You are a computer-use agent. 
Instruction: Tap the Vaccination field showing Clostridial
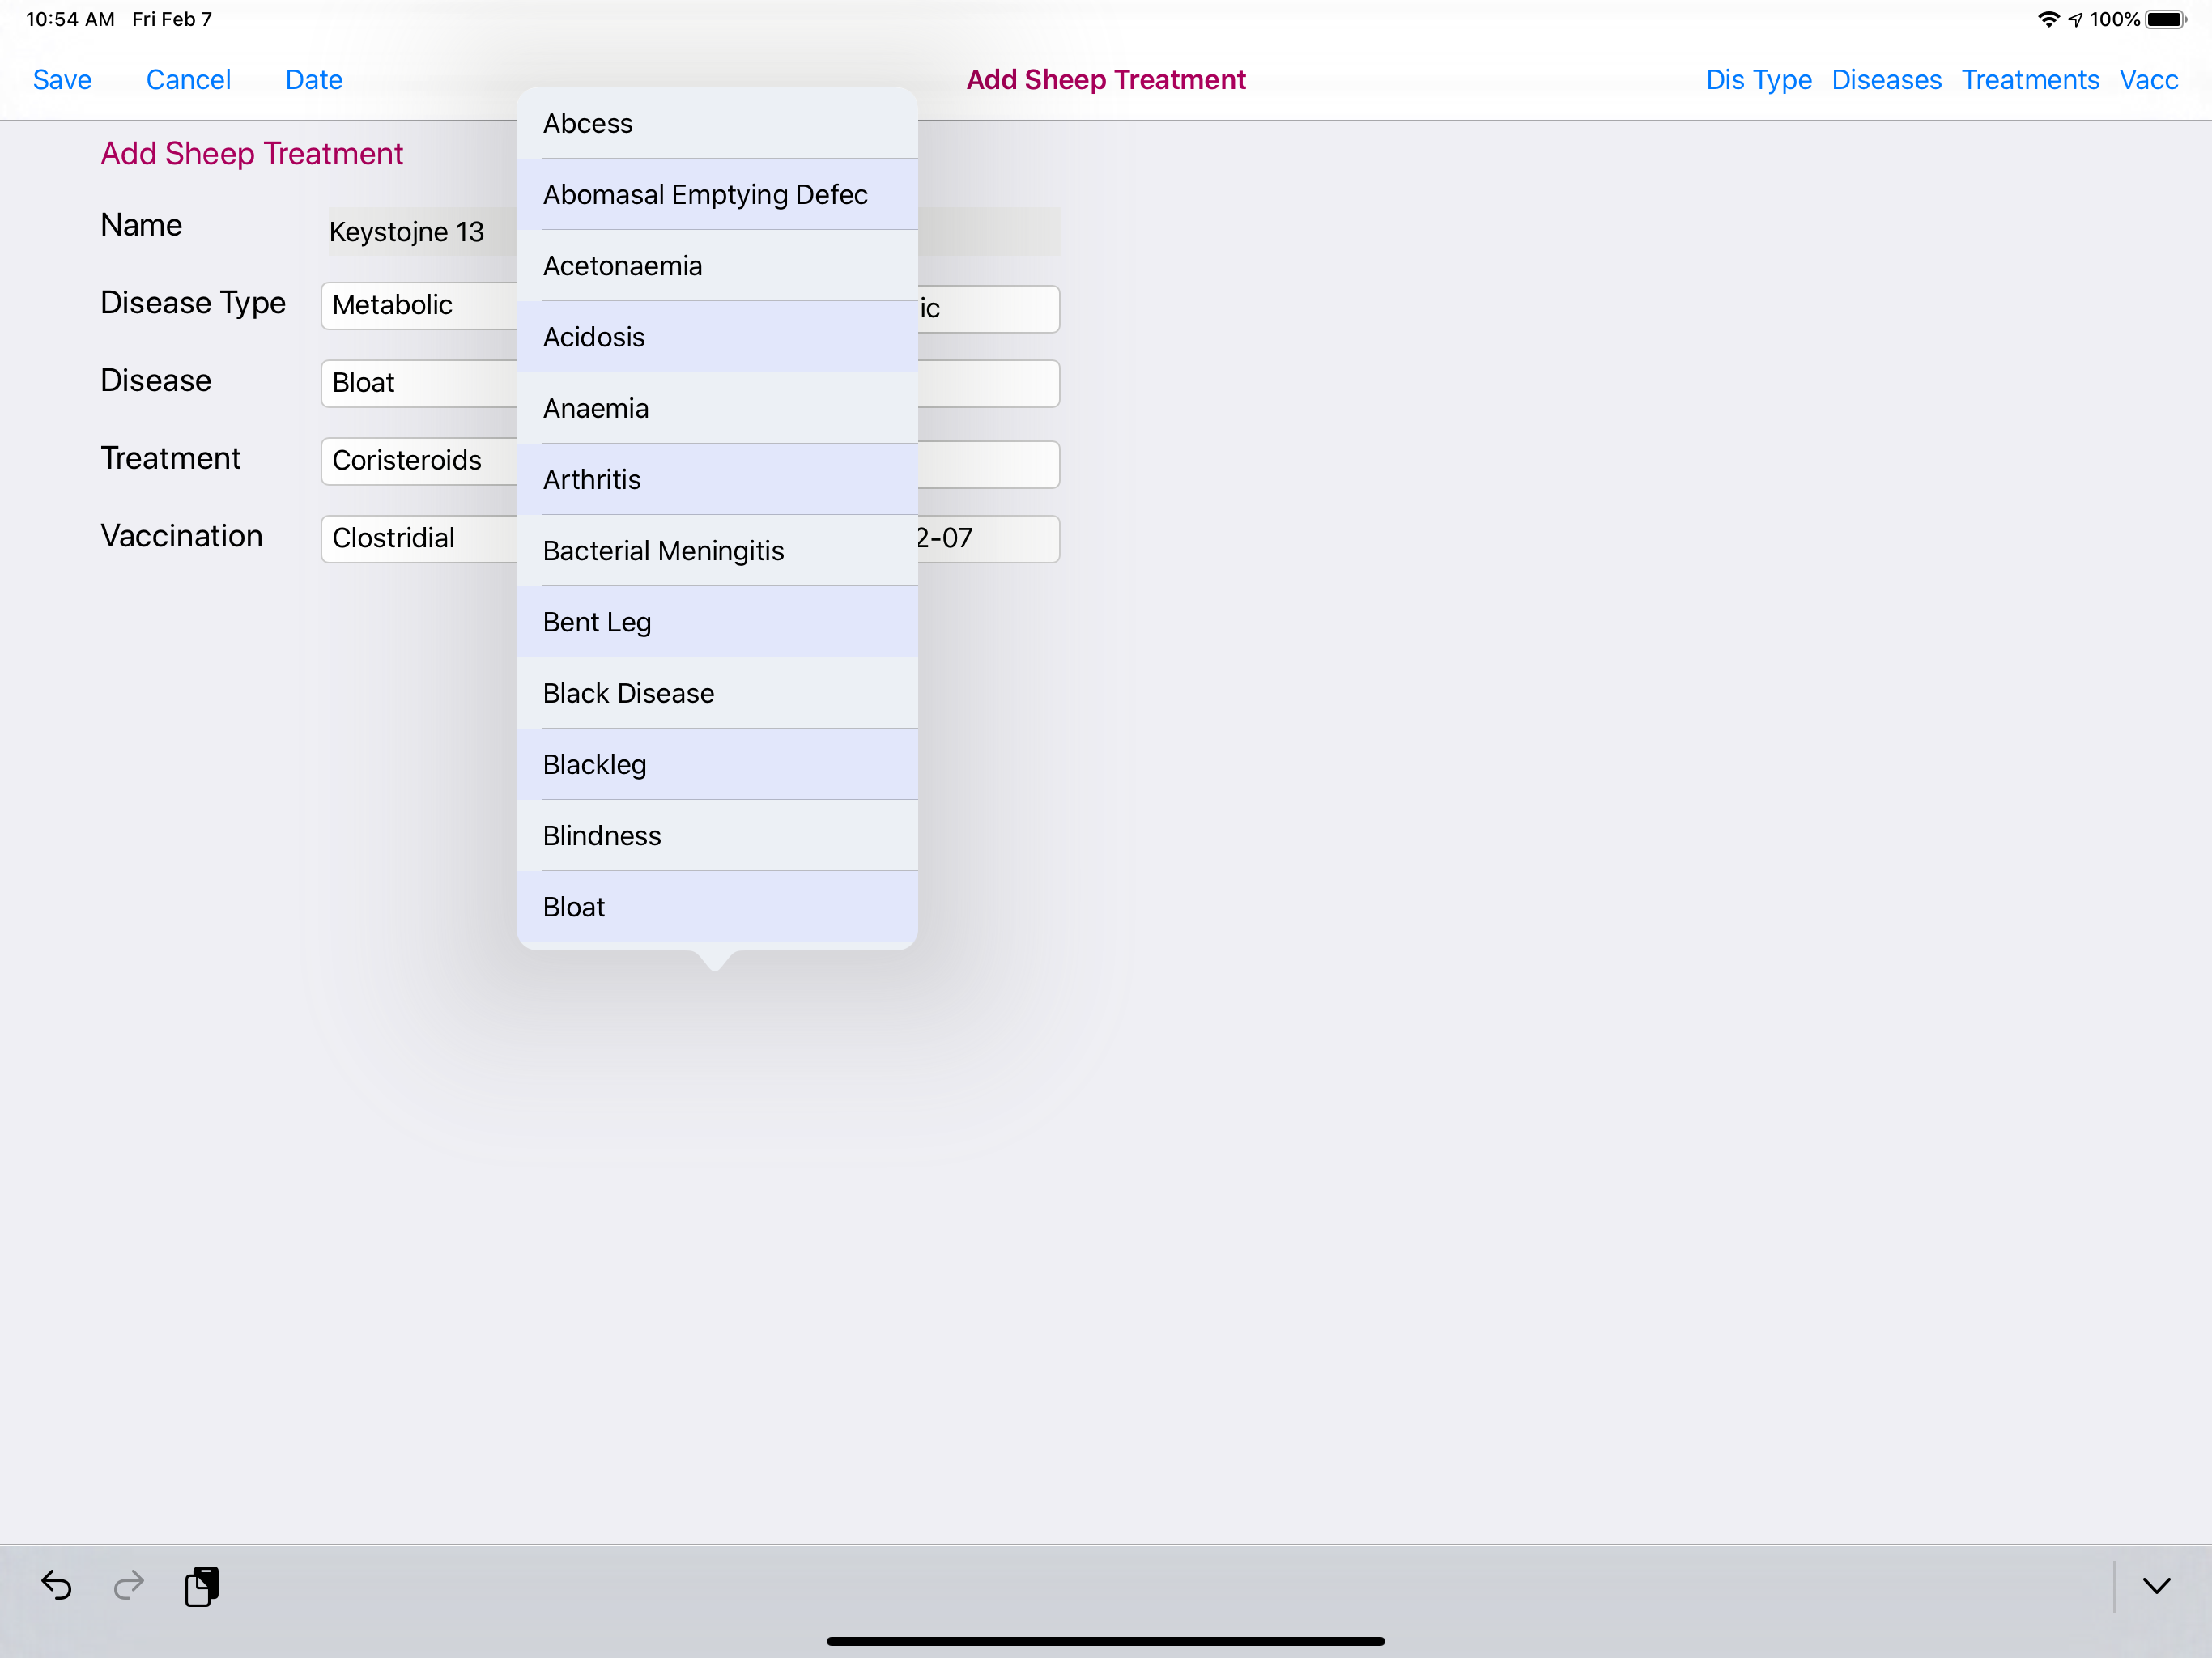[420, 539]
